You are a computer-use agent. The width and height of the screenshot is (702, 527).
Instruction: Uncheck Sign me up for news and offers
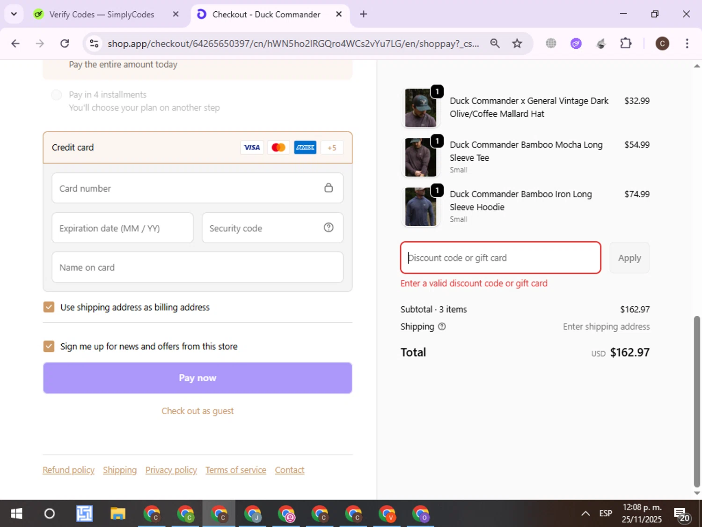pyautogui.click(x=49, y=346)
